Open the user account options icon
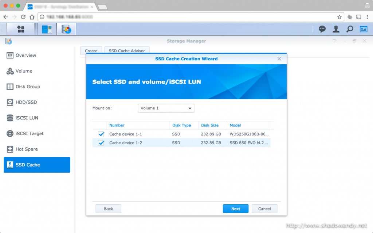 click(336, 29)
